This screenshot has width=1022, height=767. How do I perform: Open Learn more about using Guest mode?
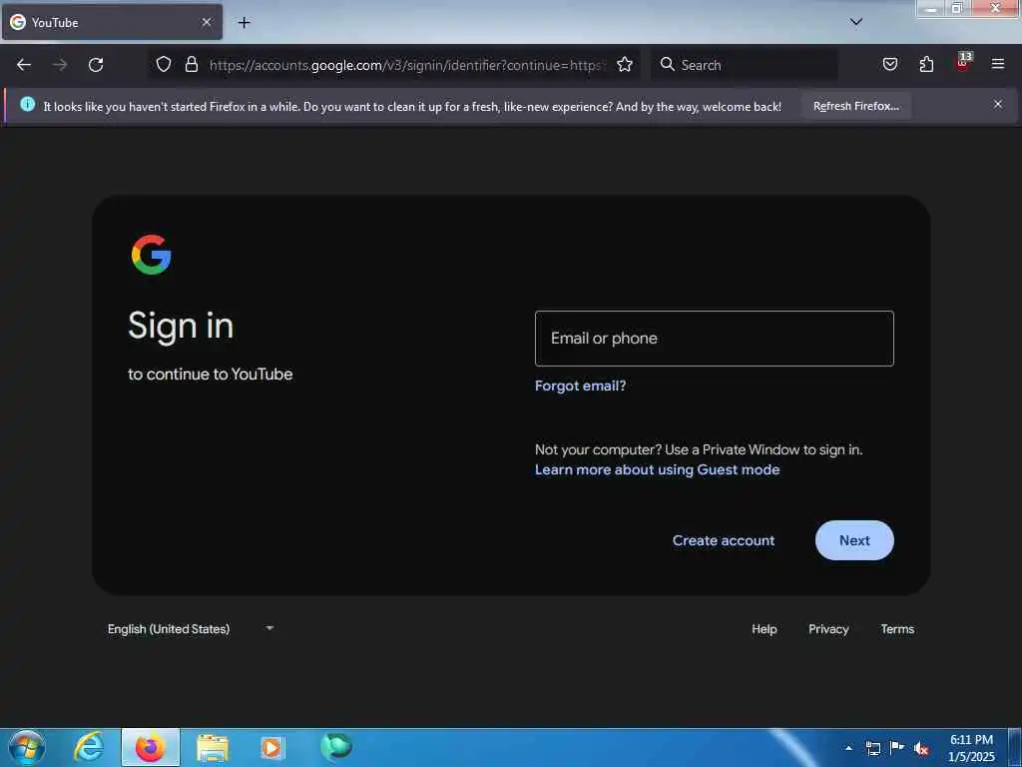coord(657,469)
